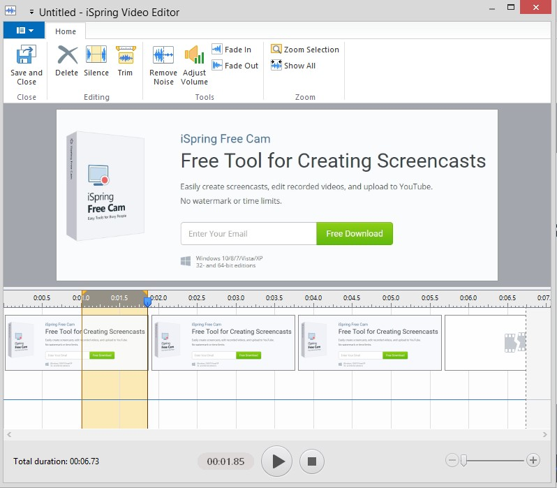Click the right scroll arrow under timeline
The image size is (557, 488).
[545, 434]
